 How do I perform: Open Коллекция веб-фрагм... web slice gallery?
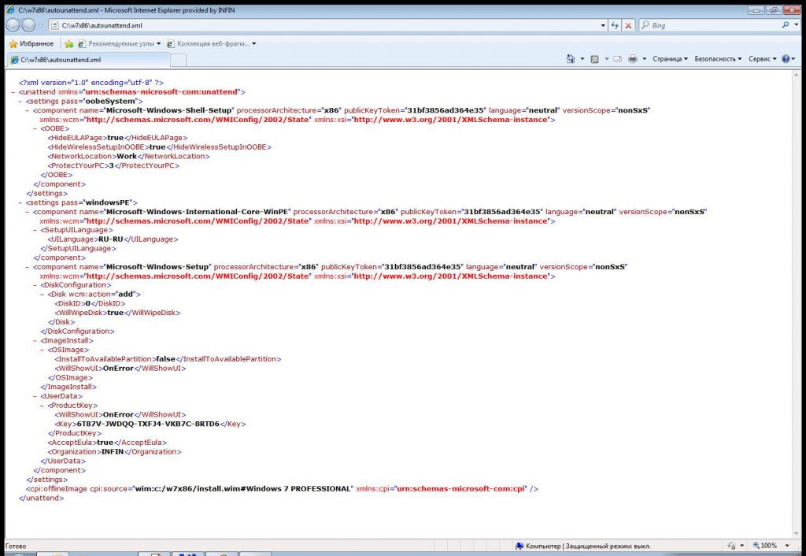click(x=211, y=44)
